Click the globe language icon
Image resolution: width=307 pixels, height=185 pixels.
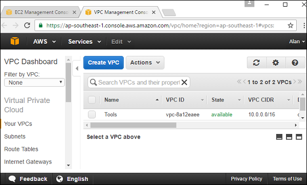(59, 179)
